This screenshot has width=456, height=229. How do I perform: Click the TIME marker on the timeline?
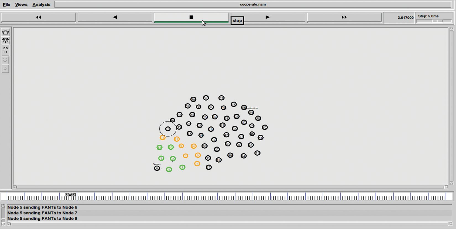70,195
